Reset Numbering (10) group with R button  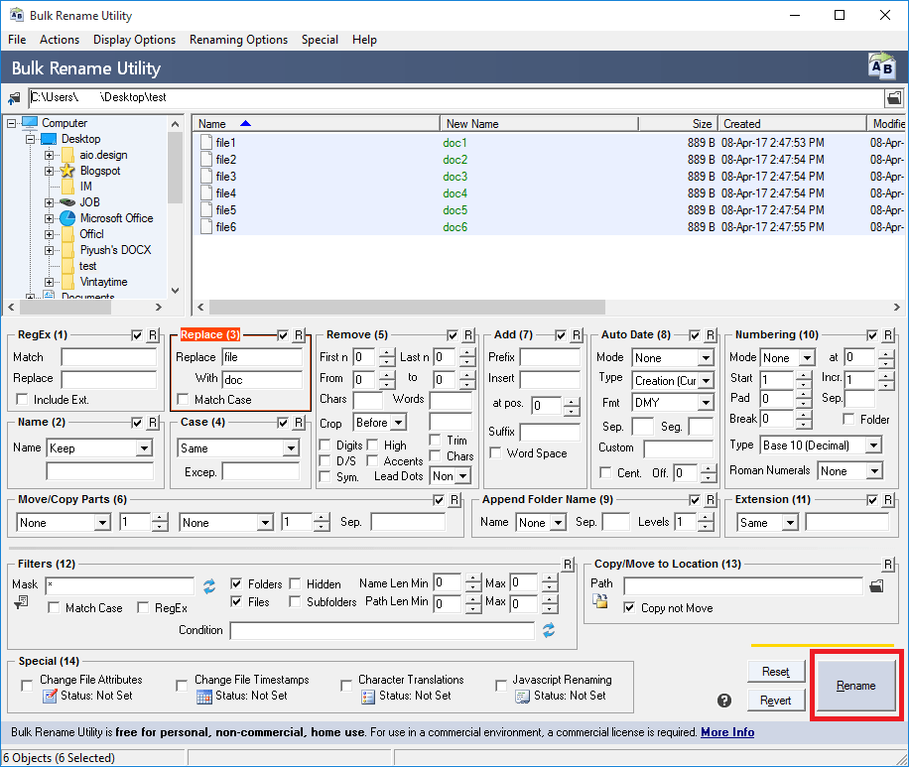click(x=888, y=335)
